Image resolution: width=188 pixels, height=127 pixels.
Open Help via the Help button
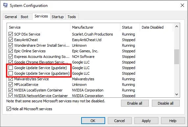pyautogui.click(x=173, y=121)
